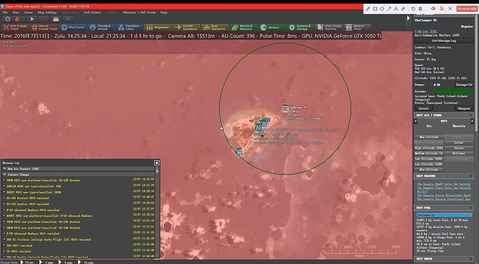The height and width of the screenshot is (264, 479).
Task: Click the Unit Message Log button
Action: [444, 40]
